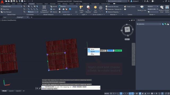This screenshot has height=95, width=170.
Task: Open the AutoCAD application menu logo
Action: pos(2,2)
